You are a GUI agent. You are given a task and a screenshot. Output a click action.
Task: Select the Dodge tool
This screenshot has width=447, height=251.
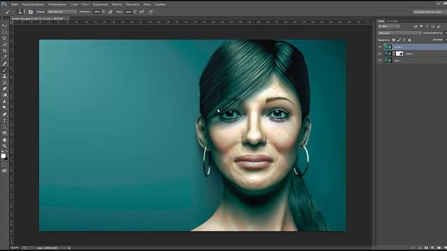coord(4,107)
